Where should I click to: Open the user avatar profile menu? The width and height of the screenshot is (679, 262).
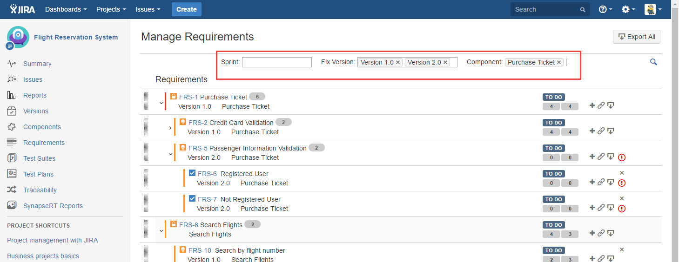click(x=652, y=9)
